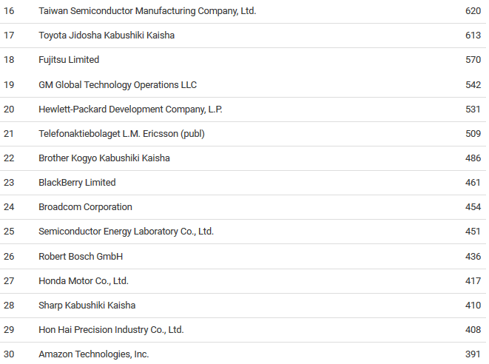This screenshot has width=489, height=364.
Task: Click Brother Kogyo Kabushiki Kaisha
Action: tap(104, 158)
